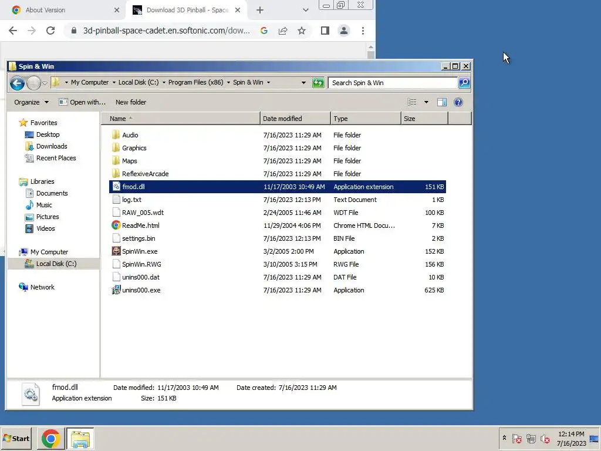Sort by Date modified column header

pyautogui.click(x=295, y=119)
